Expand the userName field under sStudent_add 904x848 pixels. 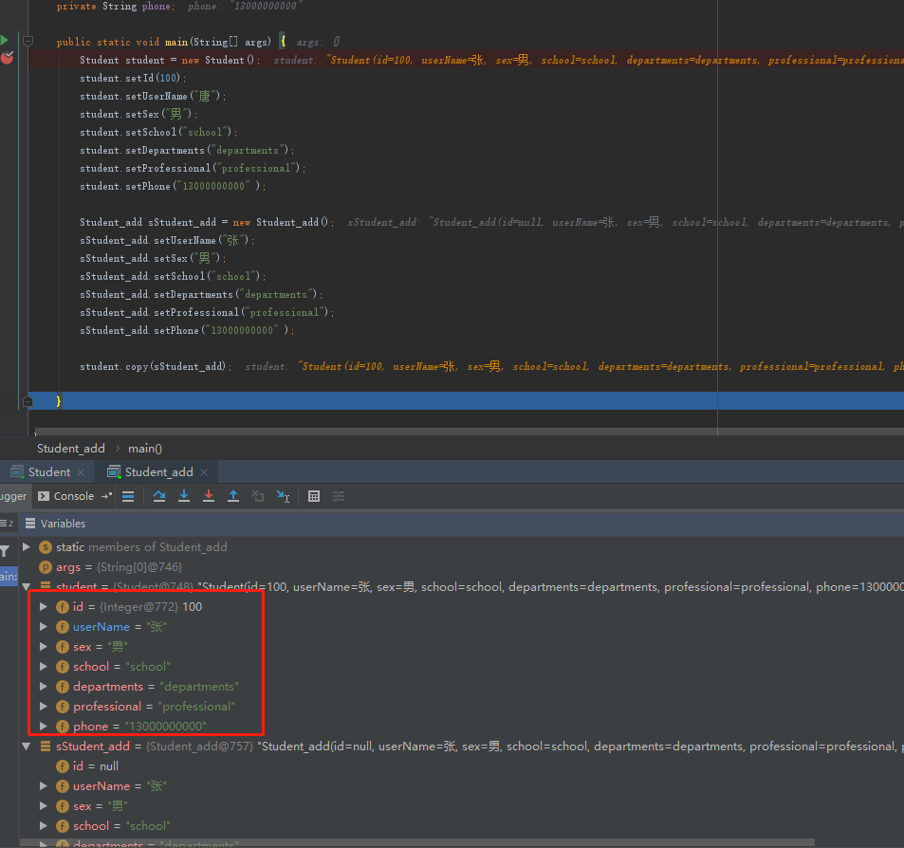click(43, 785)
